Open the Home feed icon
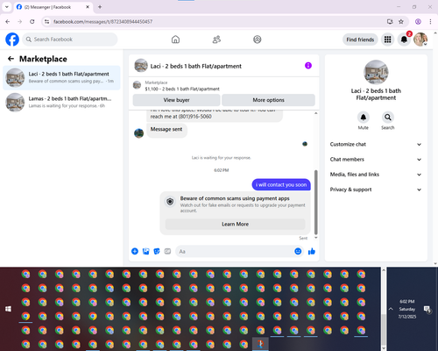The width and height of the screenshot is (438, 351). (175, 39)
